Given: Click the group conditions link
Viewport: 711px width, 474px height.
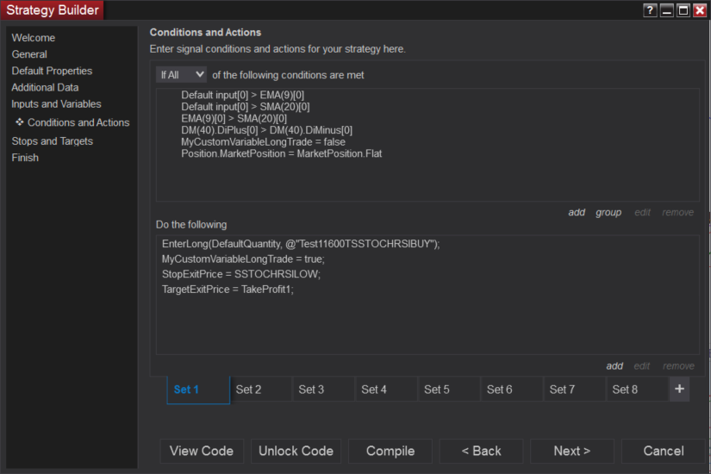Looking at the screenshot, I should click(608, 212).
